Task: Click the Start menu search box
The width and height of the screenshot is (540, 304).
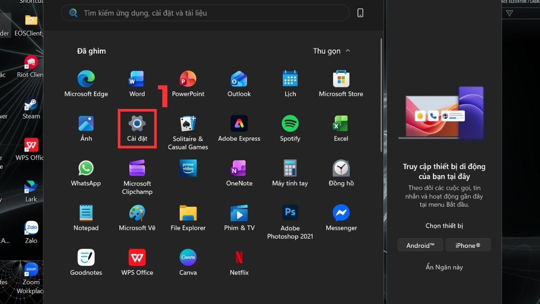Action: click(x=205, y=13)
